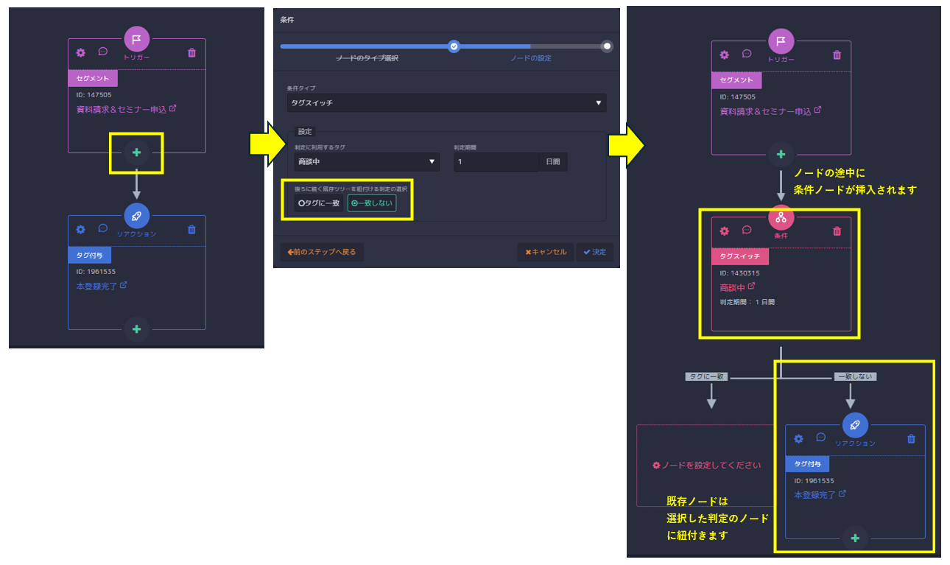Click the セグメント tag in left panel
Screen dimensions: 950x565
tap(93, 79)
